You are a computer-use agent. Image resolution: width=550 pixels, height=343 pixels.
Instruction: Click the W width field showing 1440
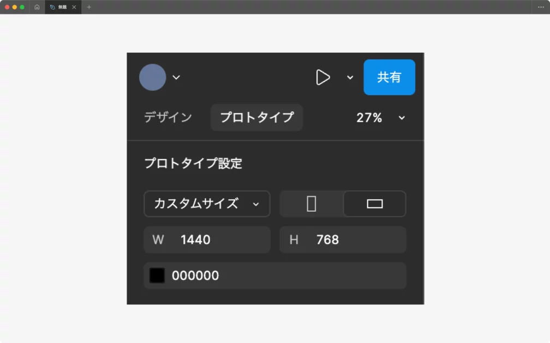coord(207,240)
